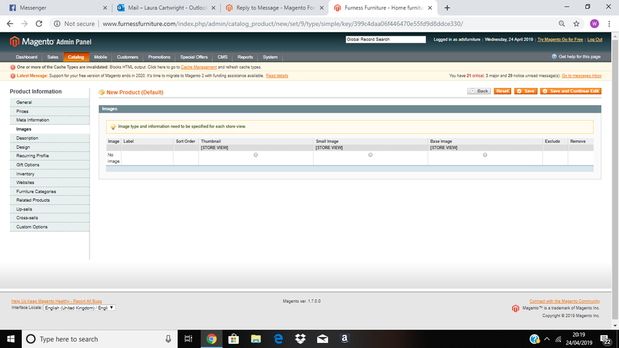Switch to the General product tab
The width and height of the screenshot is (619, 348).
(x=50, y=102)
